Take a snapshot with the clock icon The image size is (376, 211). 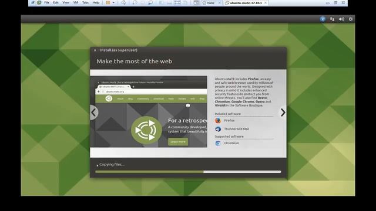coord(135,2)
